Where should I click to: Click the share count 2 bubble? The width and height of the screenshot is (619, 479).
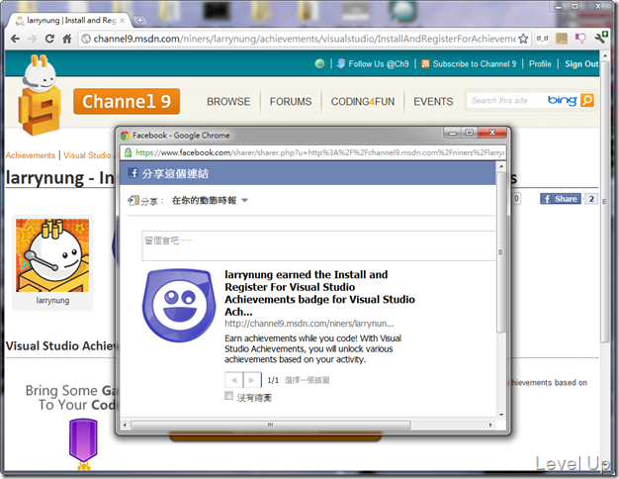point(590,199)
